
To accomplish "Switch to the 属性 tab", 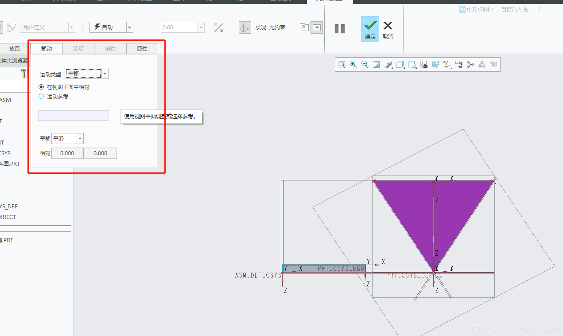I will pos(142,49).
